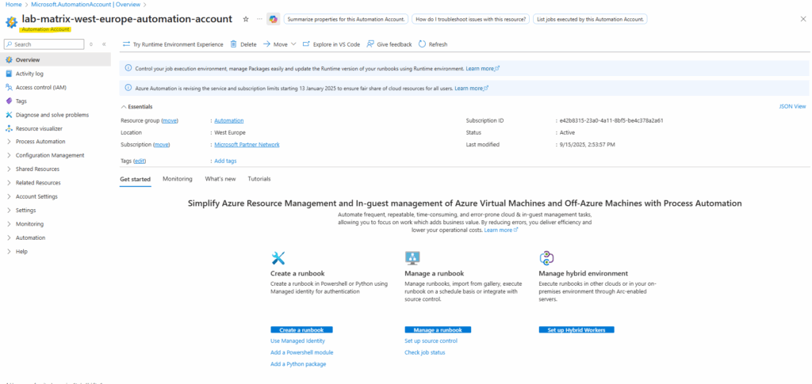Screen dimensions: 812x384
Task: Click How do I troubleshoot issues suggestion
Action: pyautogui.click(x=470, y=19)
